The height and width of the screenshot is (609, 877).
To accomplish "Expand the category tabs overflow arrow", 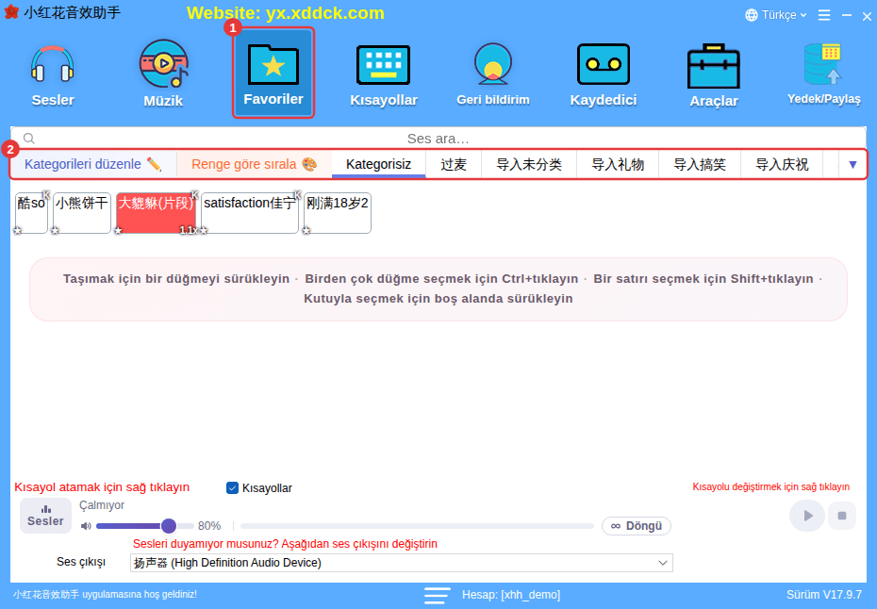I will tap(852, 164).
